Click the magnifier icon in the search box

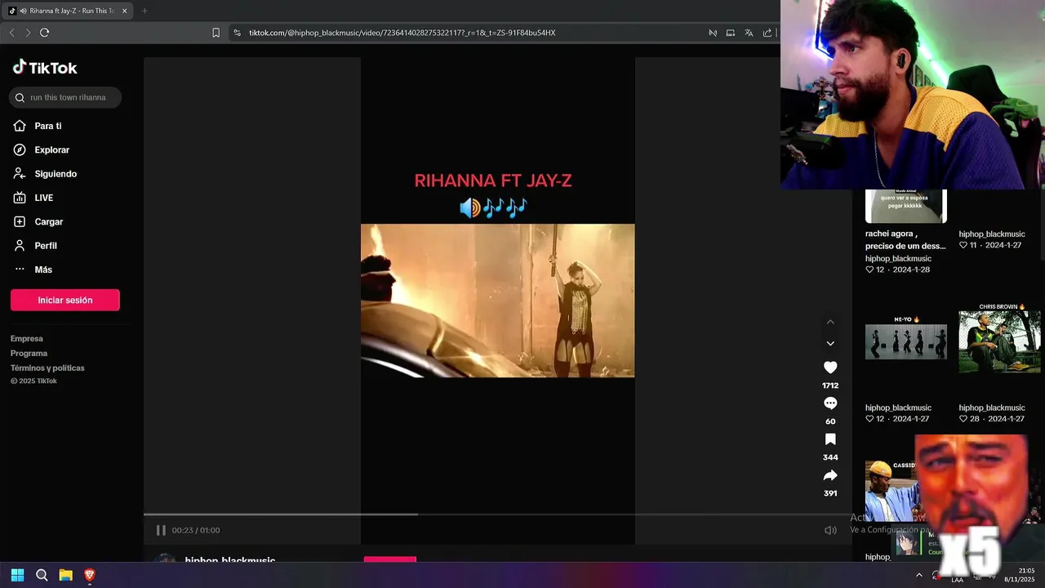tap(20, 97)
